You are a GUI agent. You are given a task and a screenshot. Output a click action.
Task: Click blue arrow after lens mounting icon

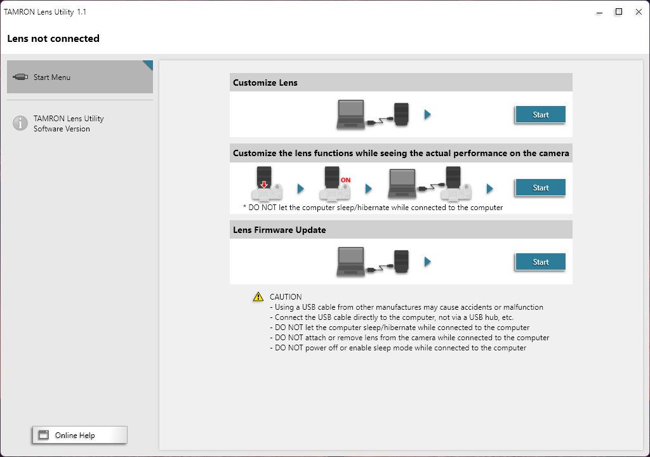click(x=300, y=189)
